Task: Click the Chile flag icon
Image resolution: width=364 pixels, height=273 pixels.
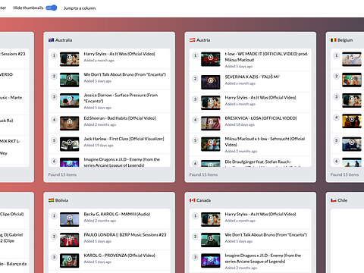Action: click(x=334, y=200)
